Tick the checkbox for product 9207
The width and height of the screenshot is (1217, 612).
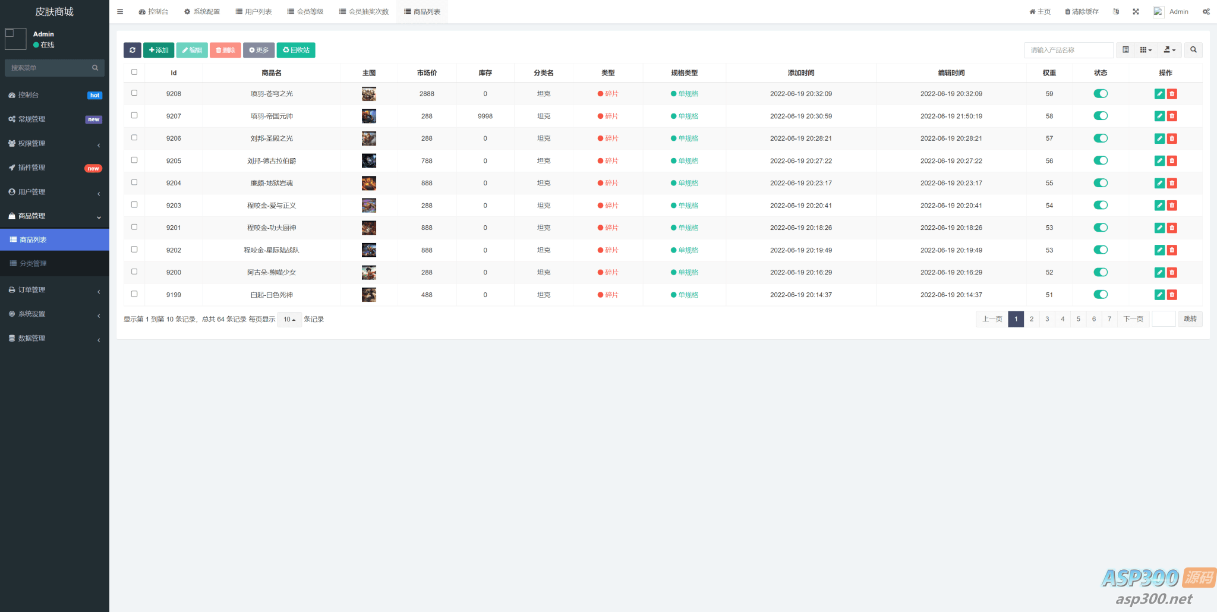click(x=134, y=116)
